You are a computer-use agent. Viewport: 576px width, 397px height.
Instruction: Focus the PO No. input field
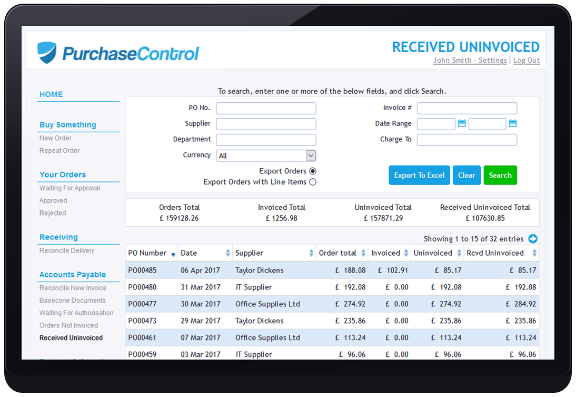[x=266, y=108]
